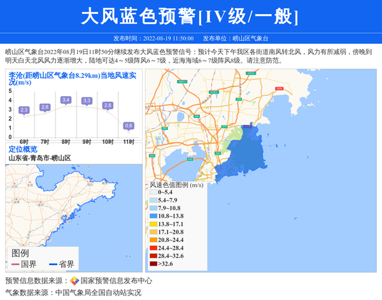Screen dimensions: 382x300
Task: Click the 2.3 data point label at 6时
Action: pyautogui.click(x=24, y=110)
